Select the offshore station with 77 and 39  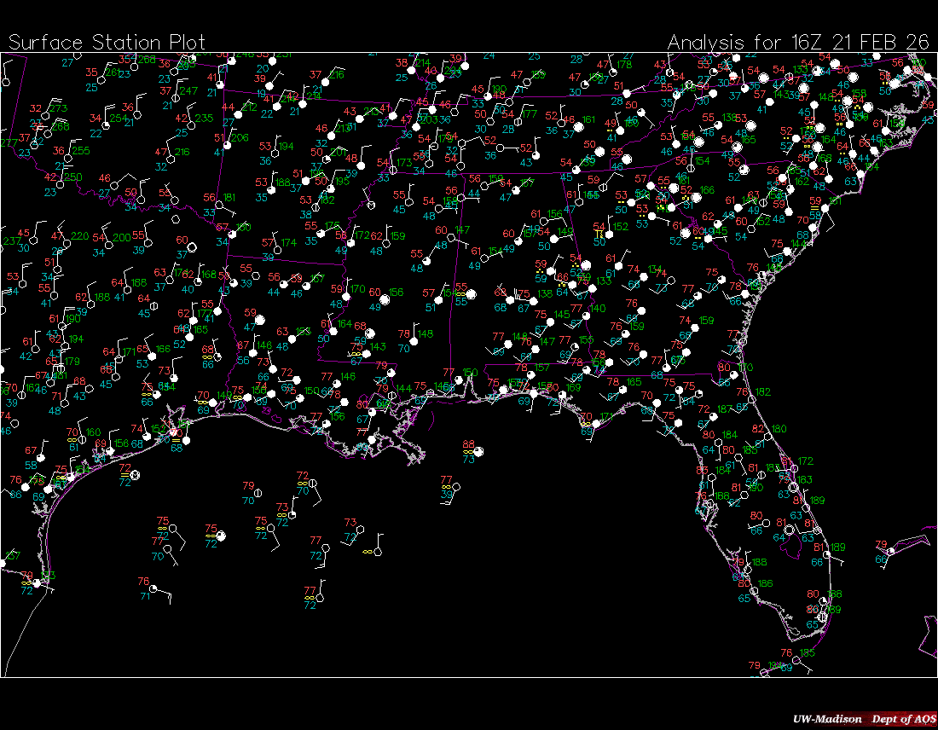click(456, 487)
